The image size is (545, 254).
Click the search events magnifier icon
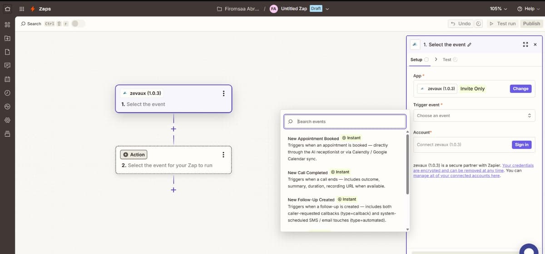point(290,122)
